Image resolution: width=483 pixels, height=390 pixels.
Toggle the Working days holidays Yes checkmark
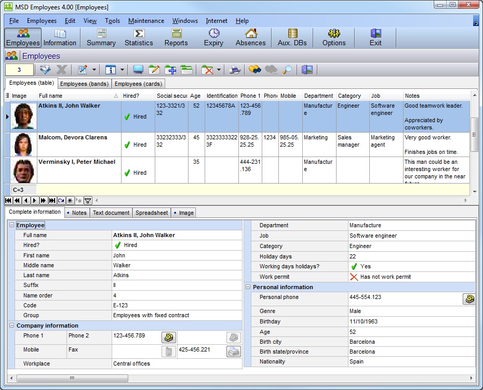click(x=354, y=266)
